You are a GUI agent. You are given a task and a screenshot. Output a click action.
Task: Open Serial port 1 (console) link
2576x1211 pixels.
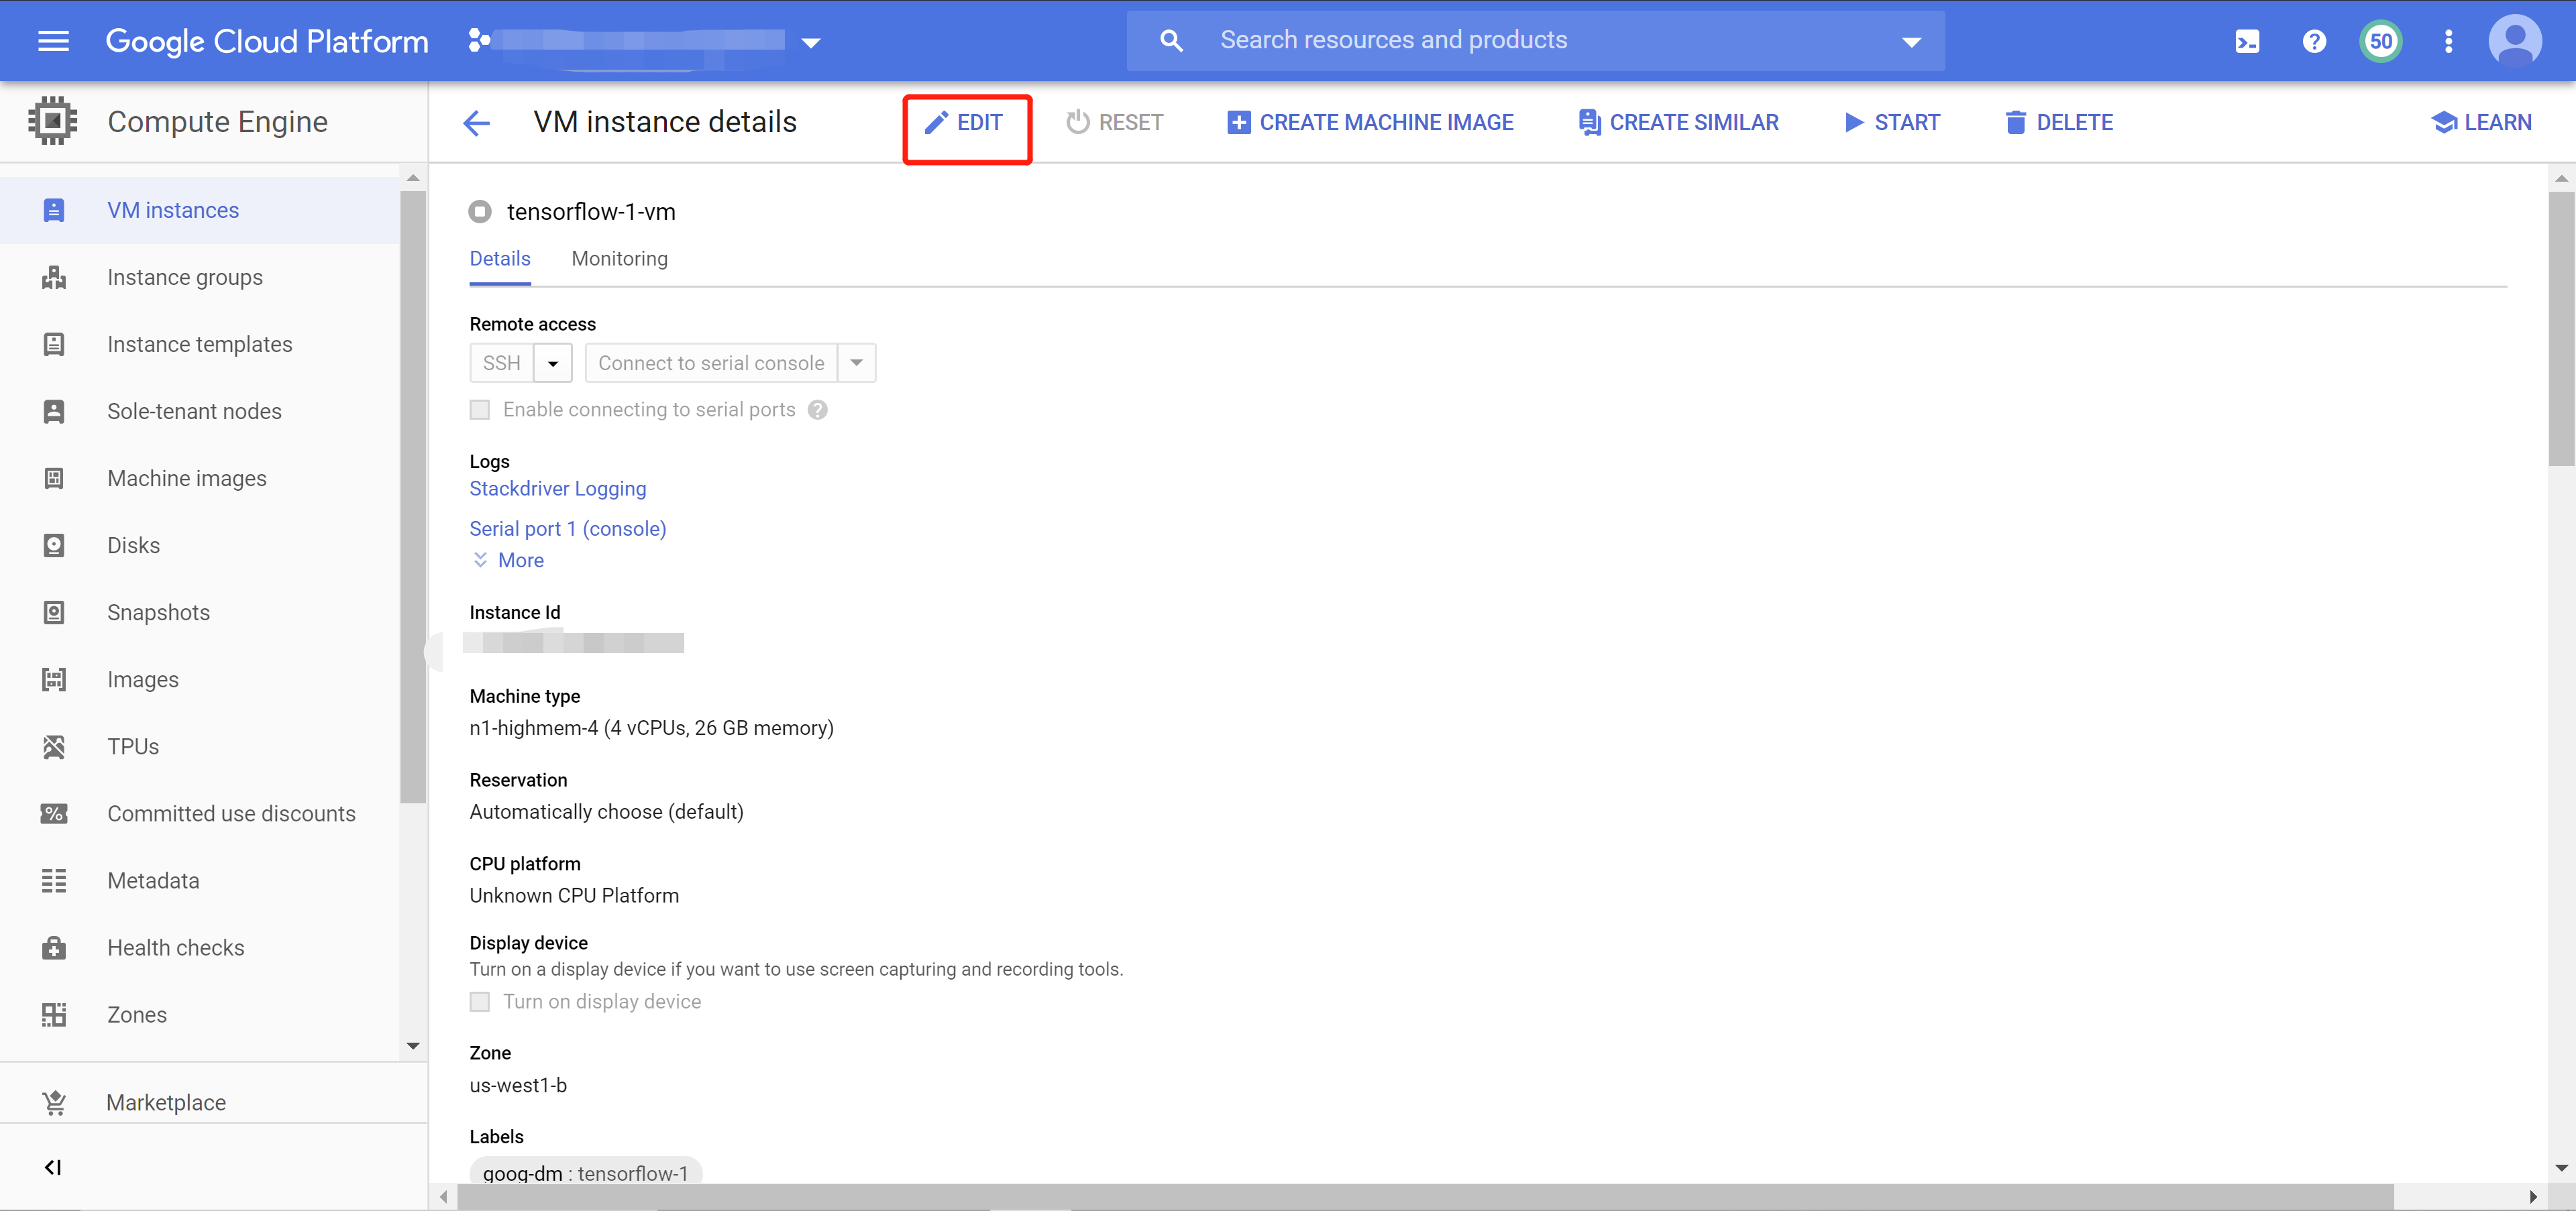click(x=568, y=528)
